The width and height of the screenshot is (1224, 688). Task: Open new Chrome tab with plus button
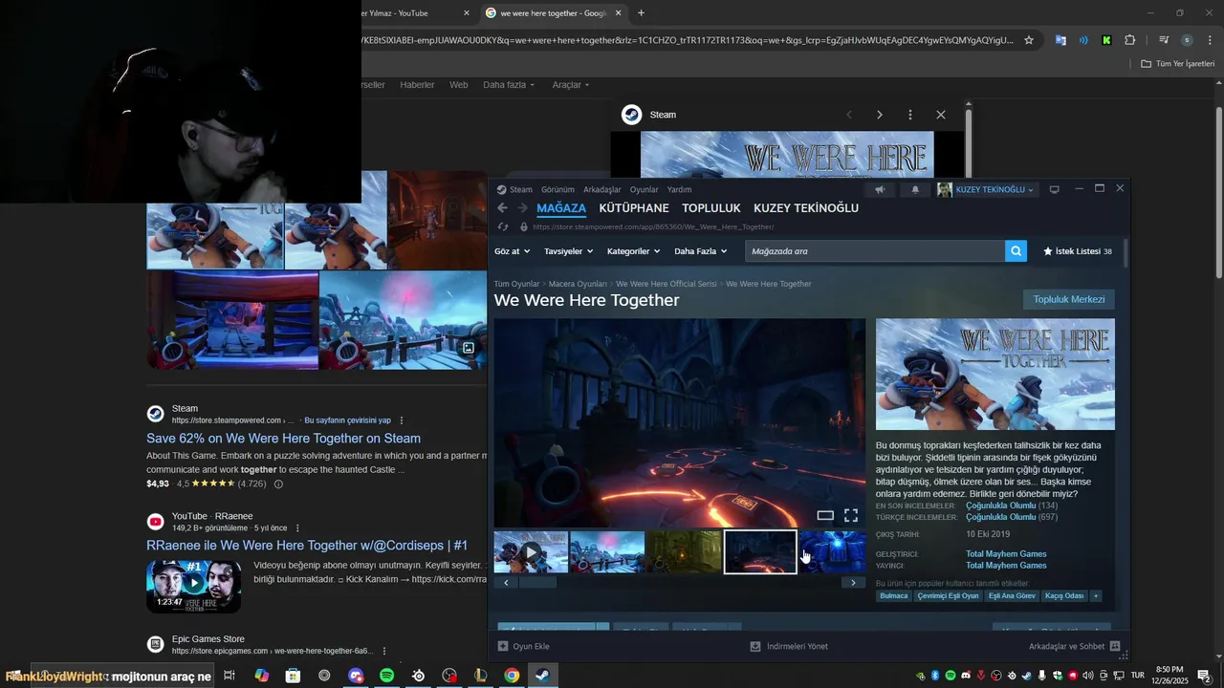pos(641,13)
